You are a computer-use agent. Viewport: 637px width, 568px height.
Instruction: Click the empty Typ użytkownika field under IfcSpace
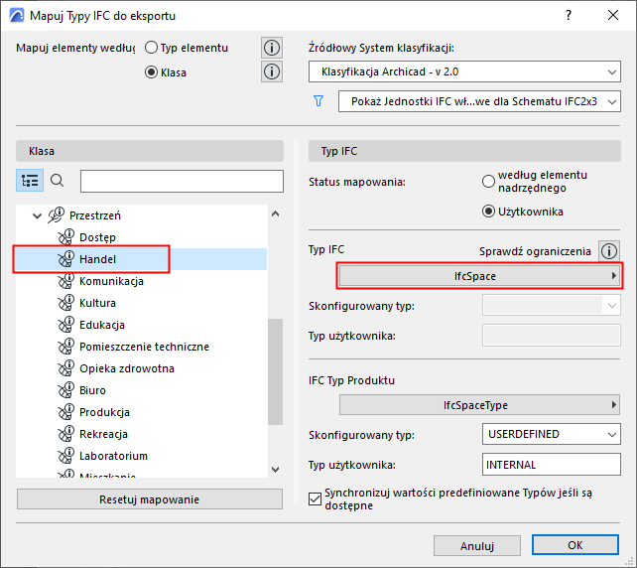(x=552, y=336)
